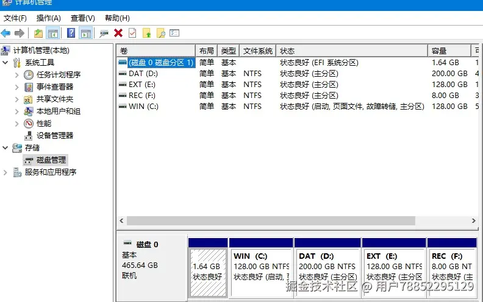Select the 磁盘 0 disk label box
This screenshot has width=483, height=302.
tap(152, 267)
